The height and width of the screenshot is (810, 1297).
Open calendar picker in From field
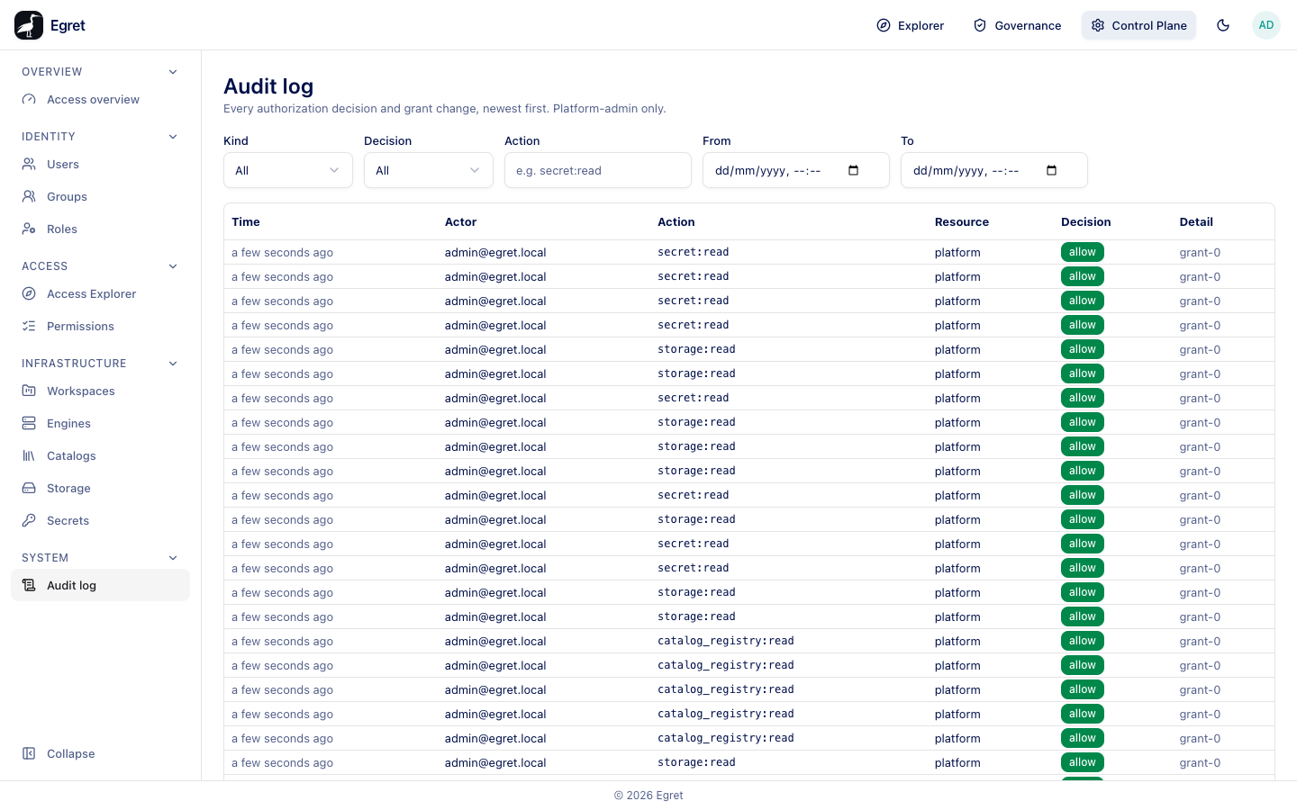tap(854, 170)
